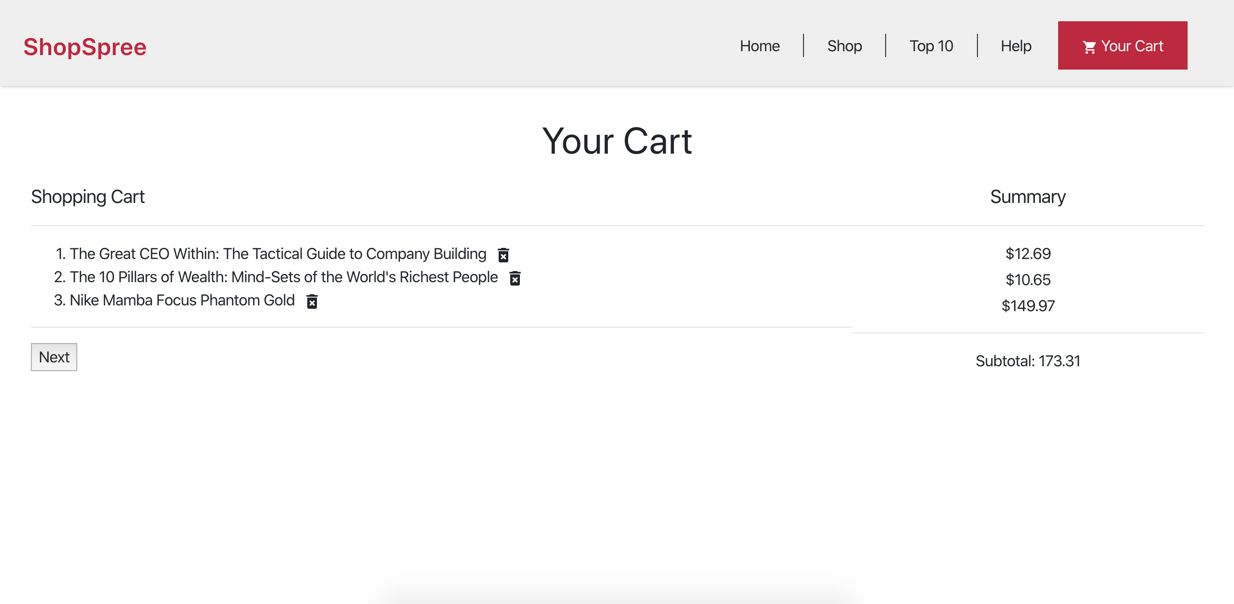This screenshot has height=604, width=1234.
Task: Click the Shopping Cart heading
Action: click(88, 197)
